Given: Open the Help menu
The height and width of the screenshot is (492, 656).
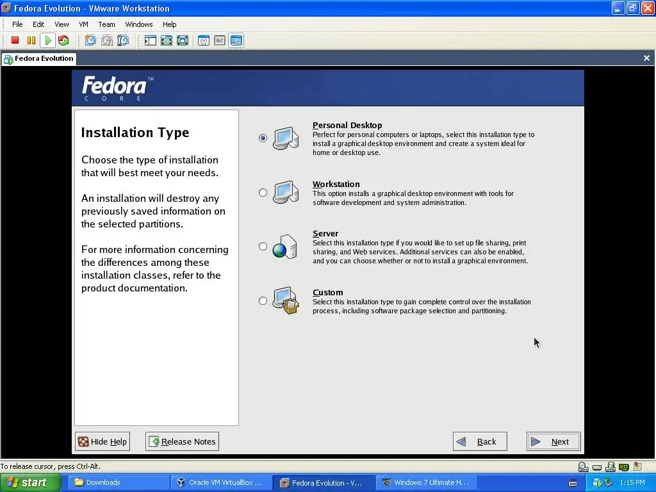Looking at the screenshot, I should (169, 24).
